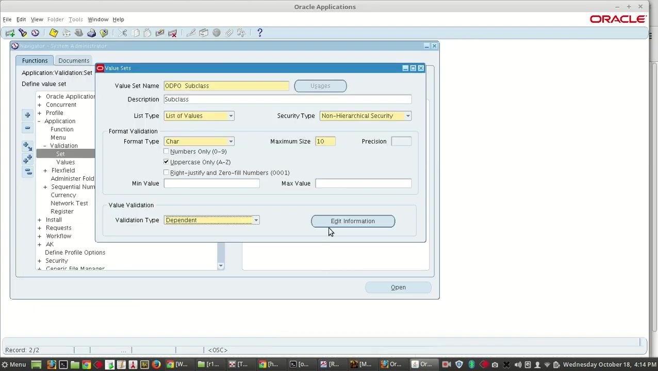Image resolution: width=658 pixels, height=371 pixels.
Task: Click the Bluetooth tray icon
Action: click(471, 364)
